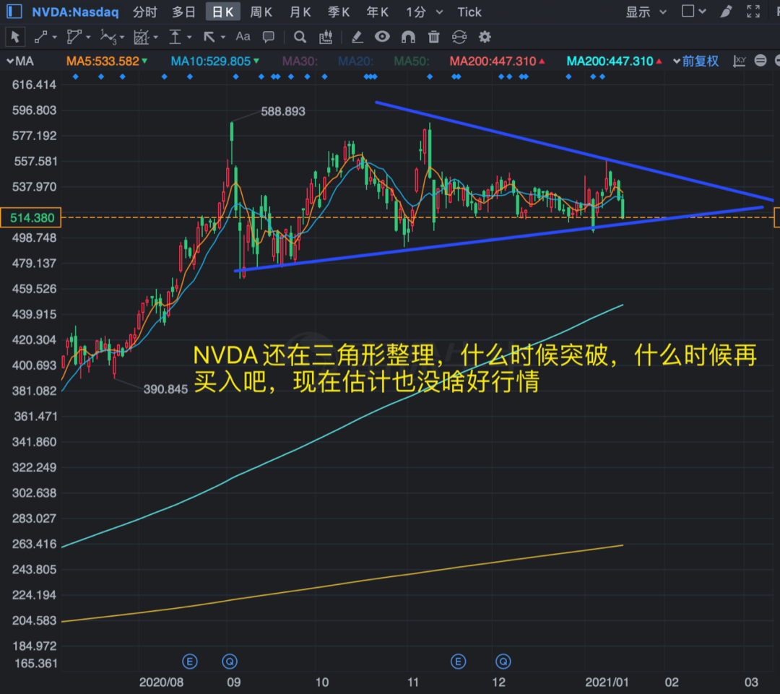Click the X,Y axis settings icon

pyautogui.click(x=740, y=61)
